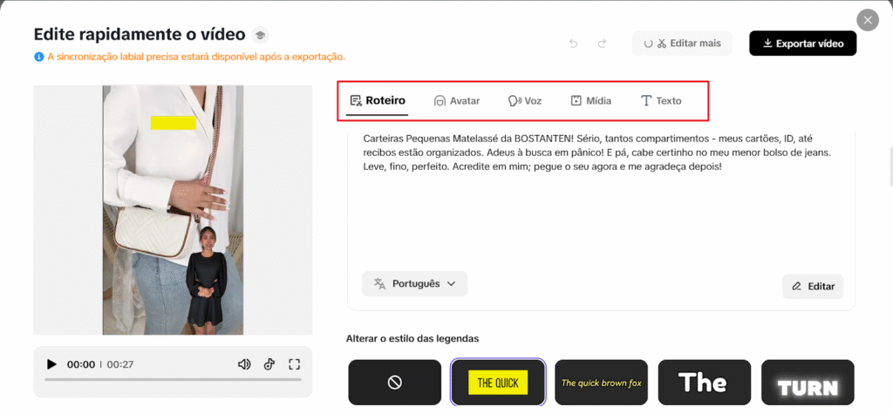Go to the Mídia tab
893x414 pixels.
[x=590, y=101]
